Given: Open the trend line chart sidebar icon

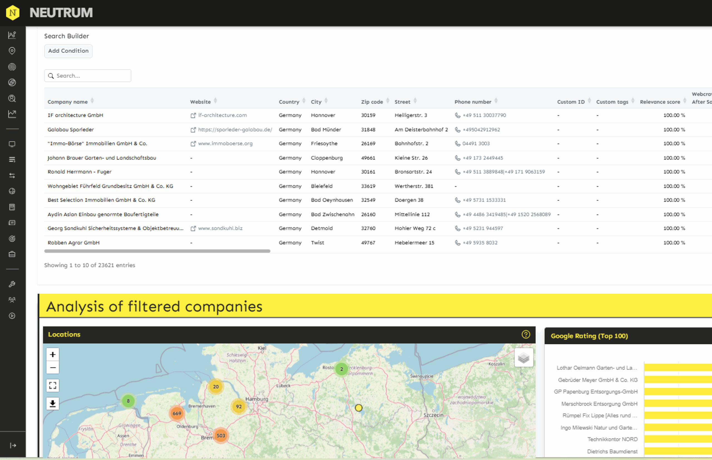Looking at the screenshot, I should click(x=12, y=114).
